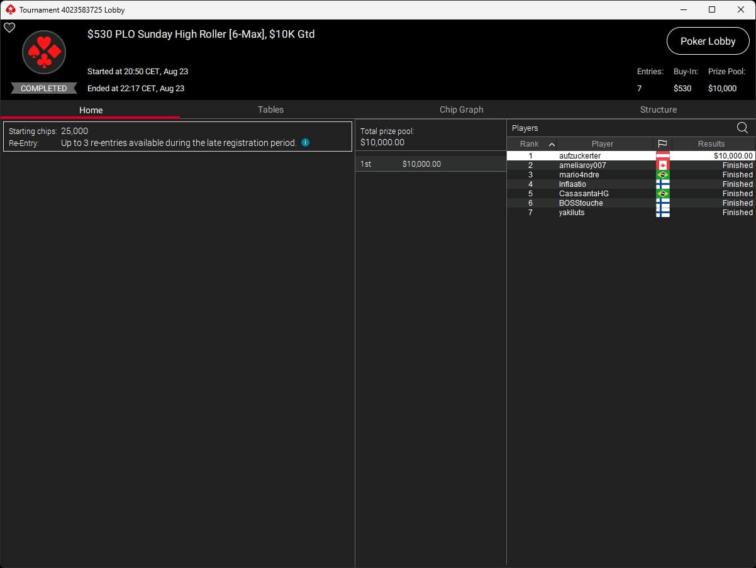
Task: Maximize the tournament lobby window
Action: point(711,9)
